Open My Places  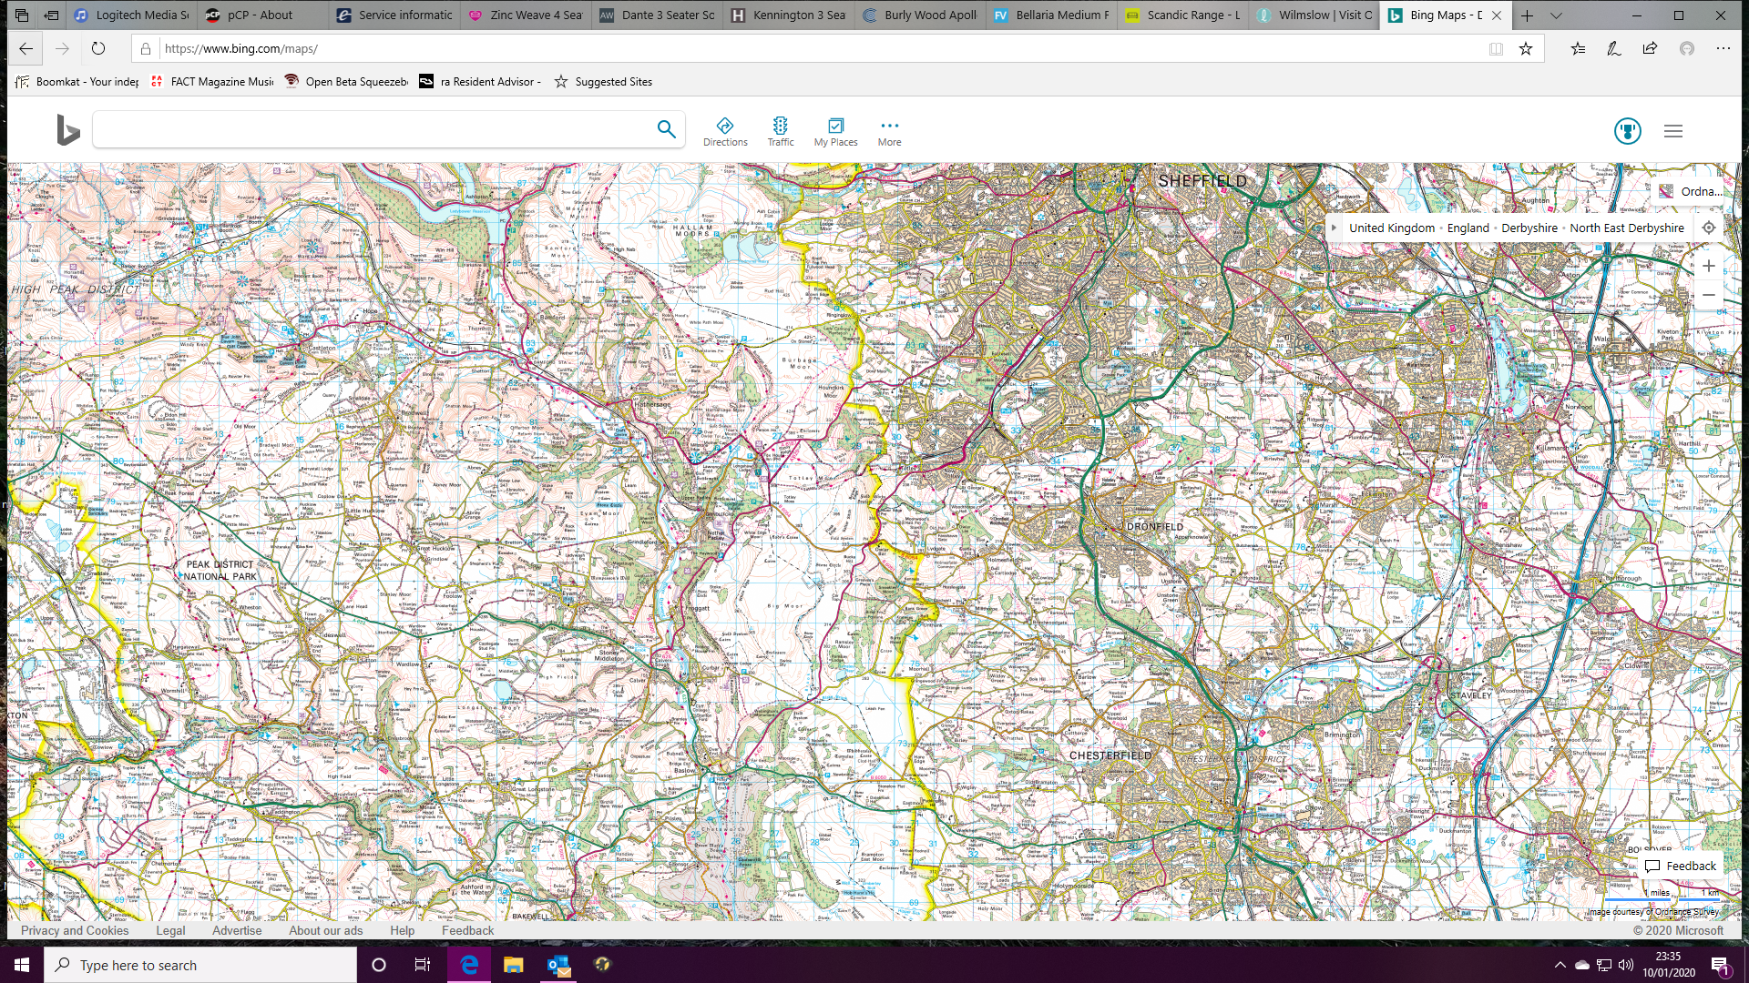point(835,131)
